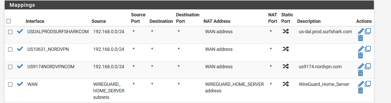Copy the WAN WireGuard mapping

pos(368,84)
